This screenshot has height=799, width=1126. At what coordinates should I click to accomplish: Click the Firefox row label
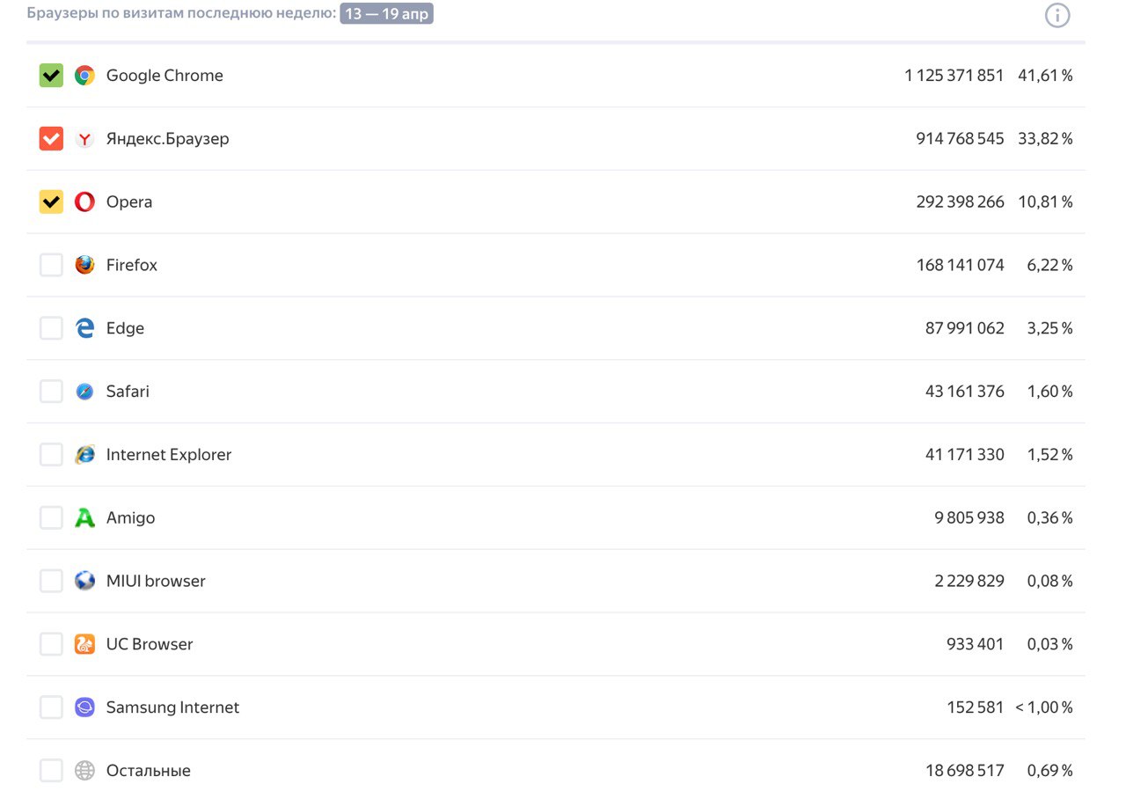[132, 265]
